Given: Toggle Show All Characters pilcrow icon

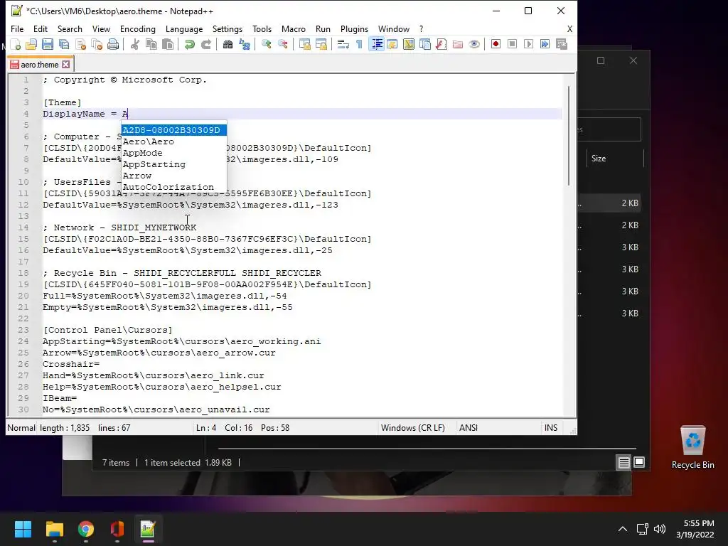Looking at the screenshot, I should pos(359,44).
